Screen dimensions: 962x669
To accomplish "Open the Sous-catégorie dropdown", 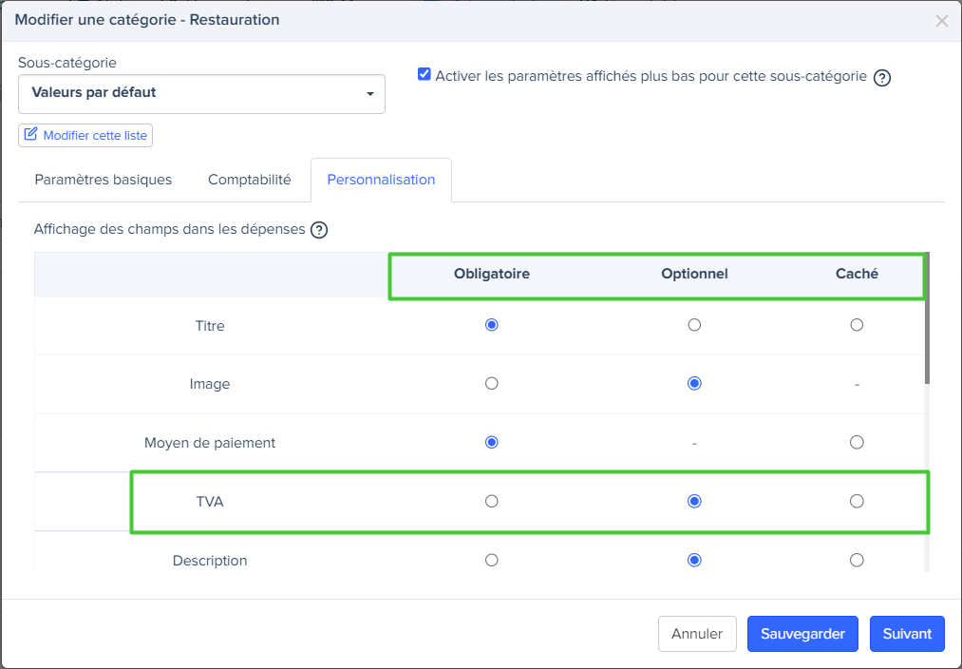I will pos(201,93).
